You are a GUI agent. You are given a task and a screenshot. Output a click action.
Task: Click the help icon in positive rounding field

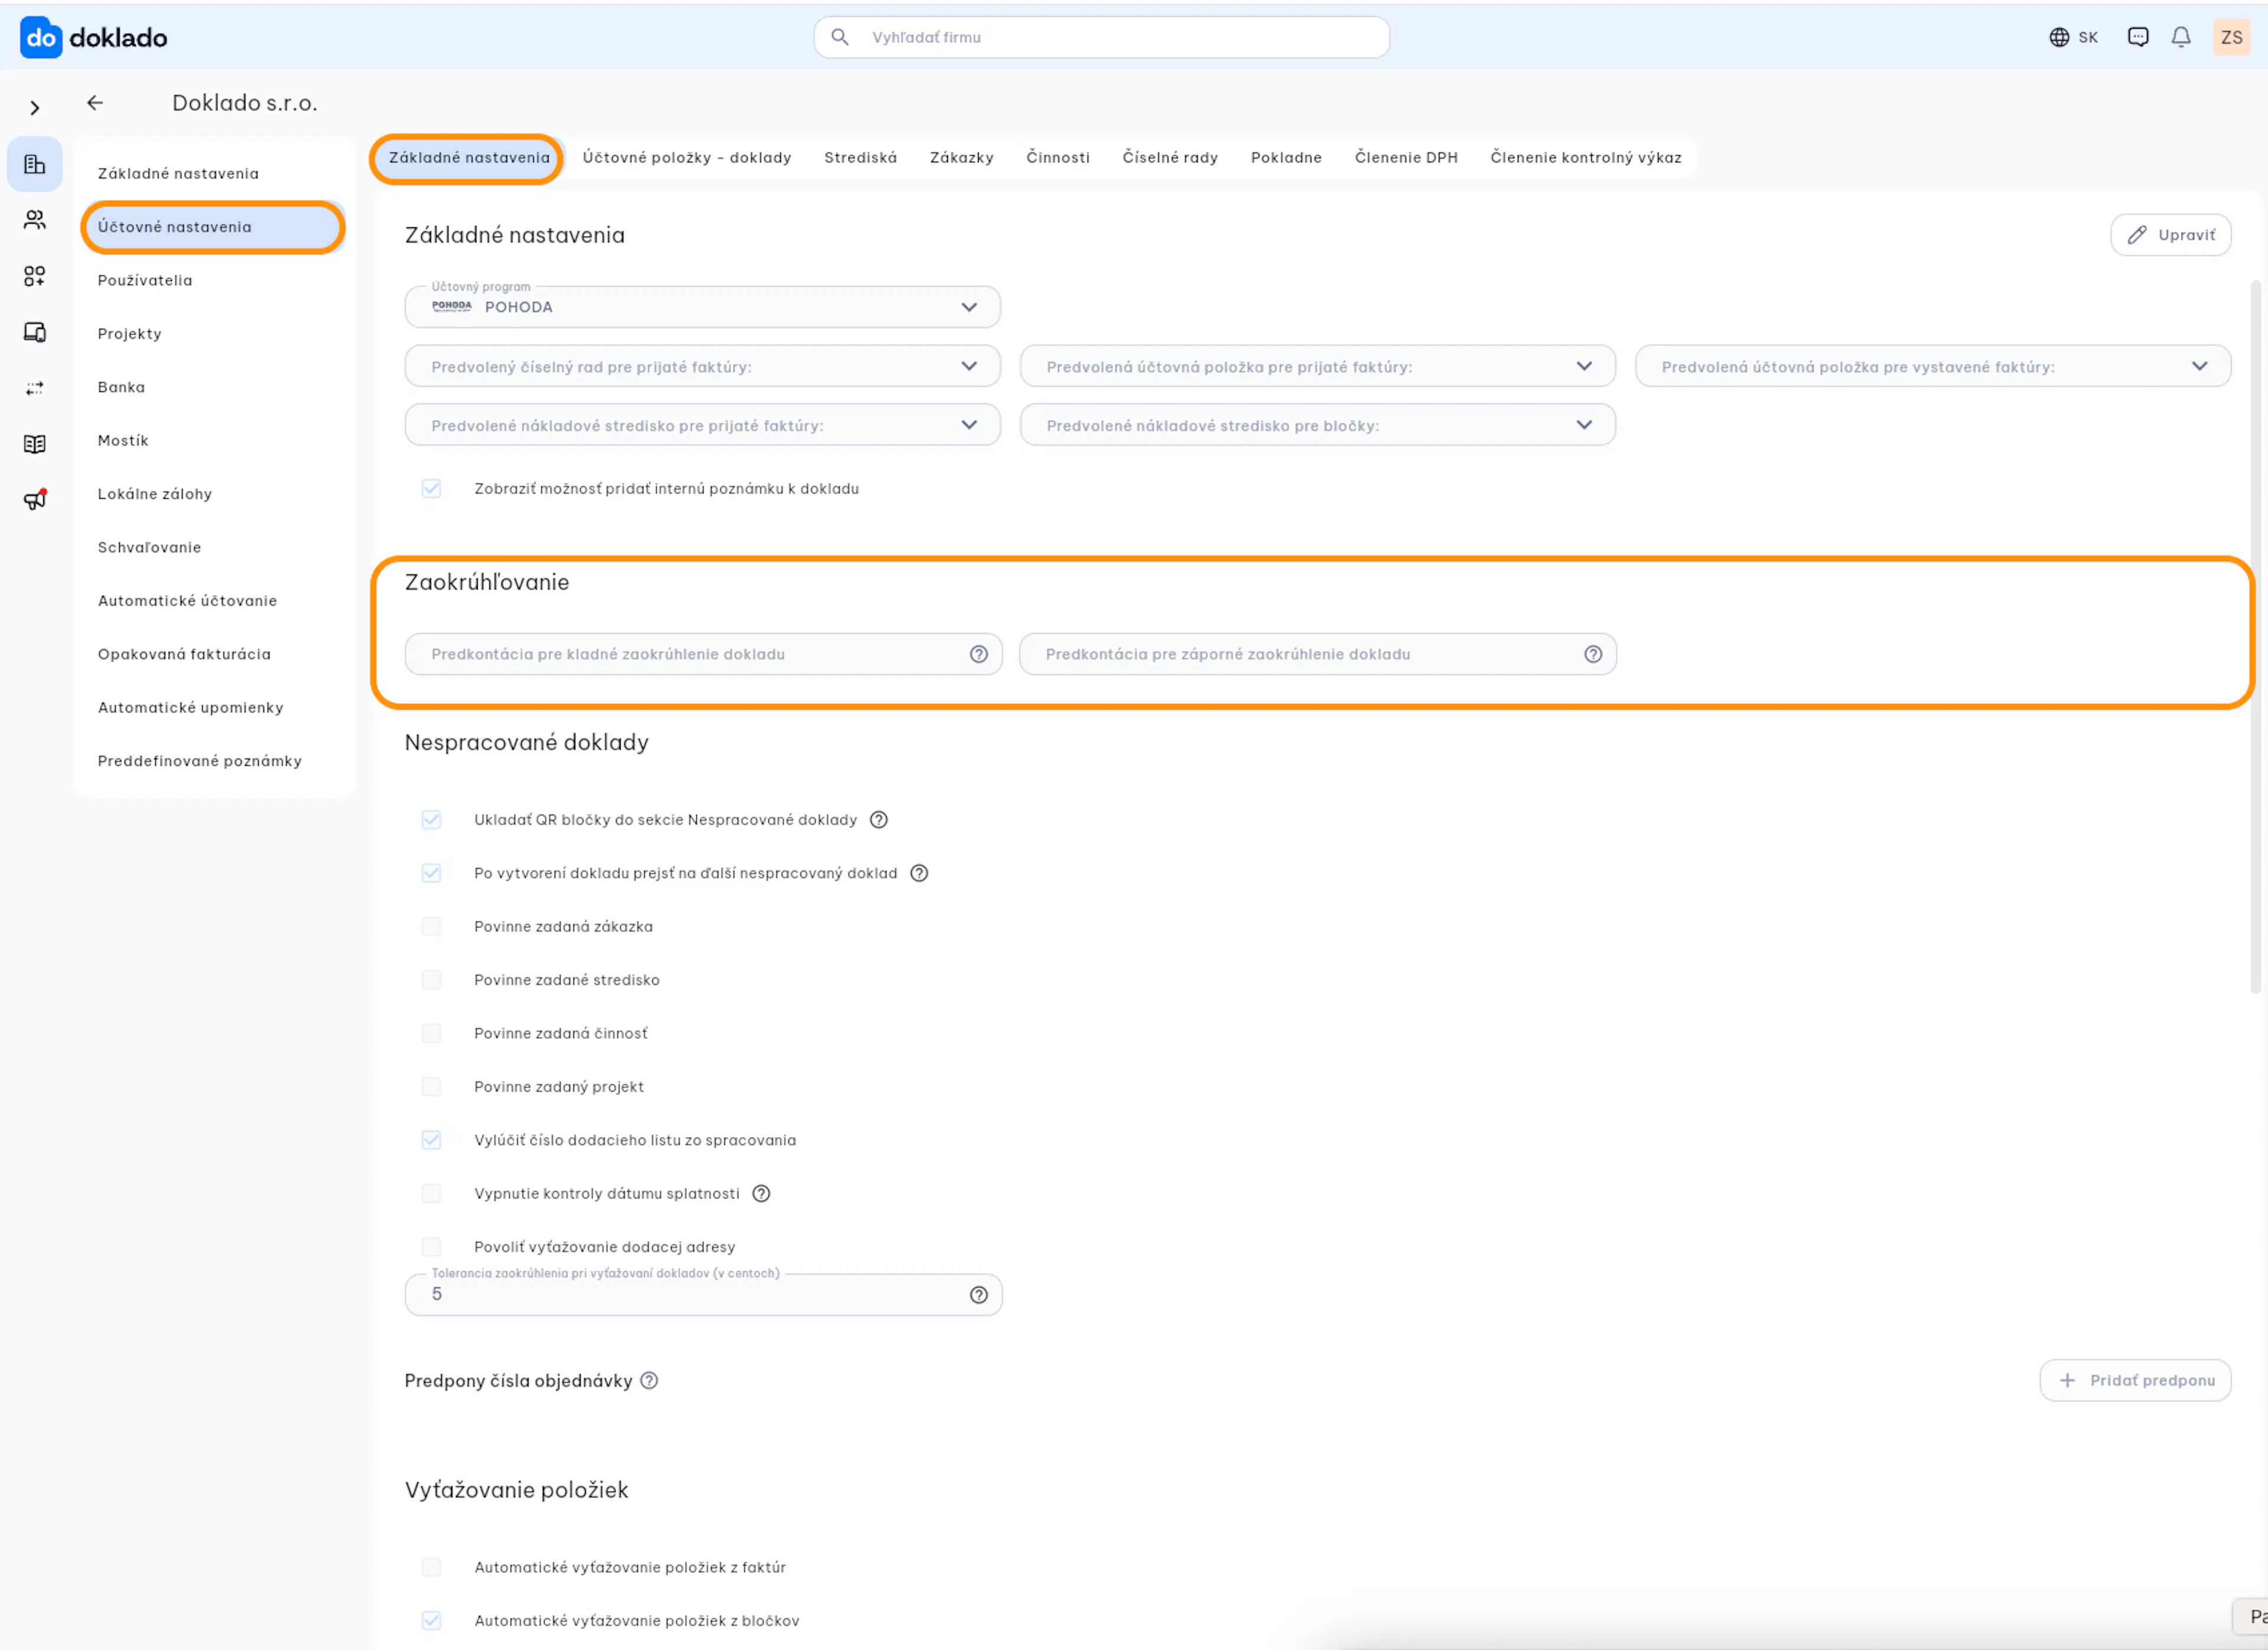pos(979,654)
